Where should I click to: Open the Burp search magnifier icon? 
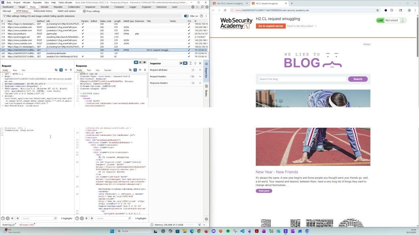[x=202, y=7]
